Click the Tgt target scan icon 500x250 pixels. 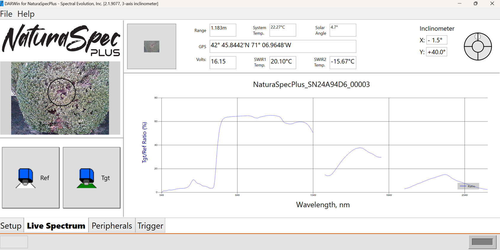click(86, 178)
